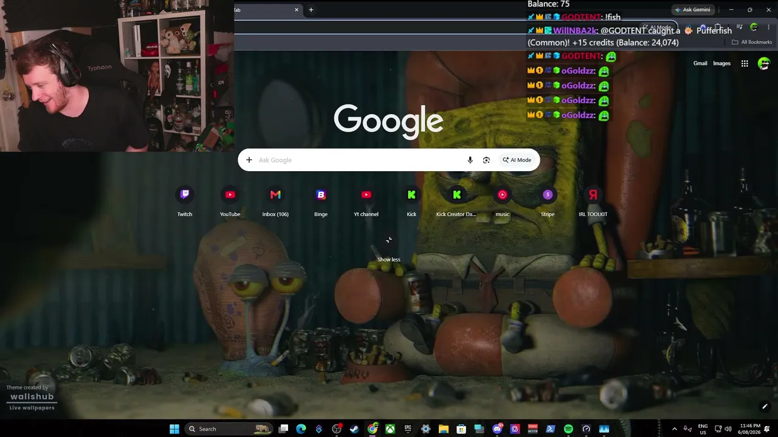
Task: Open File Explorer from the taskbar
Action: tap(444, 429)
